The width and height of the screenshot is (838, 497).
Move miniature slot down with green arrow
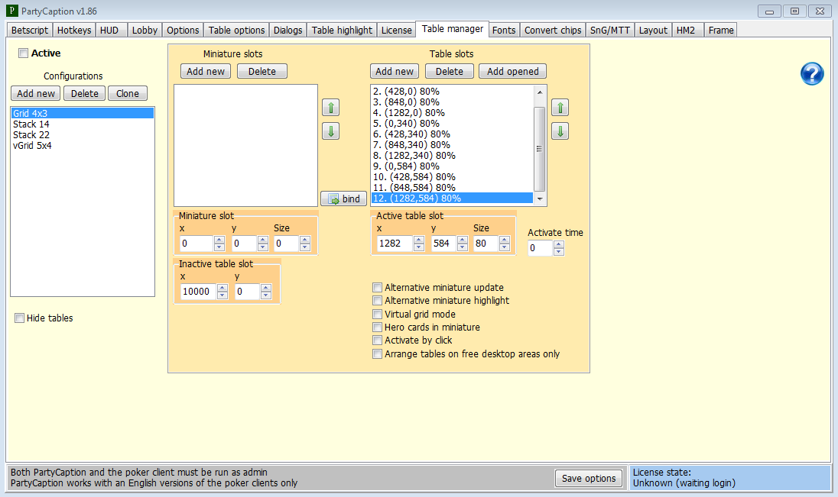pos(331,131)
